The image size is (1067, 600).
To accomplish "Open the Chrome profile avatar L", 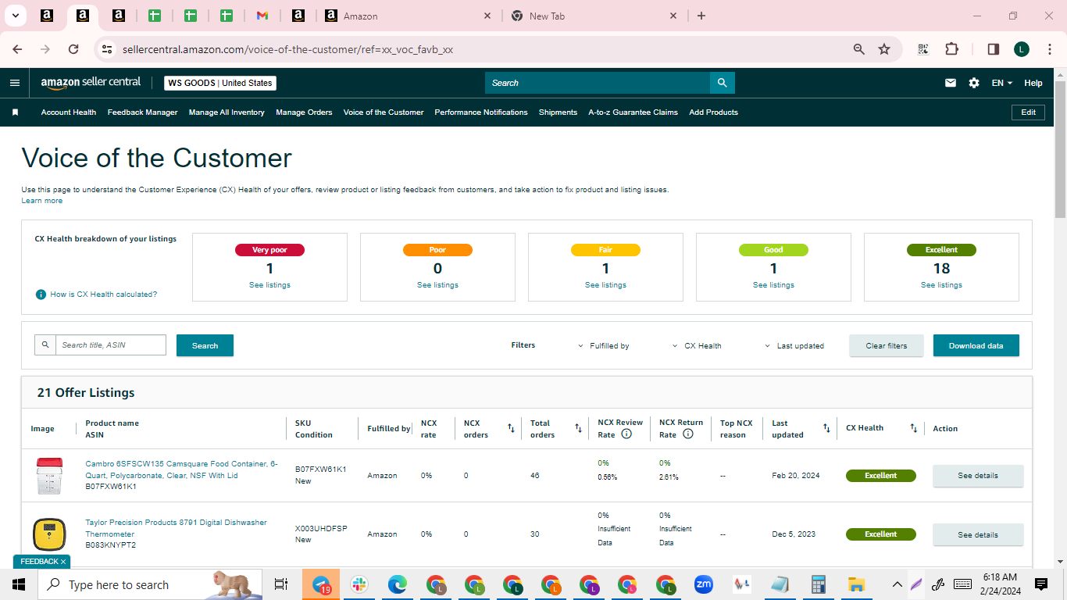I will click(x=1022, y=49).
